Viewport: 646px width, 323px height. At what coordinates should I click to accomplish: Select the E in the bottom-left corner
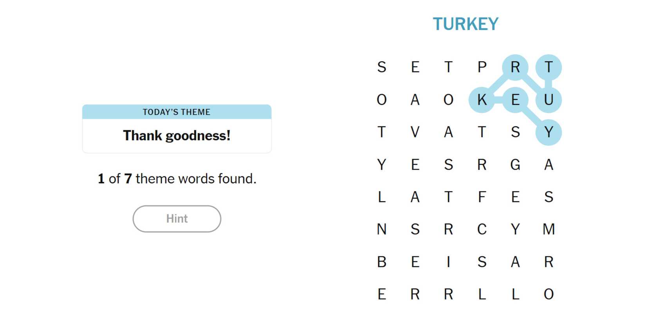(x=382, y=294)
